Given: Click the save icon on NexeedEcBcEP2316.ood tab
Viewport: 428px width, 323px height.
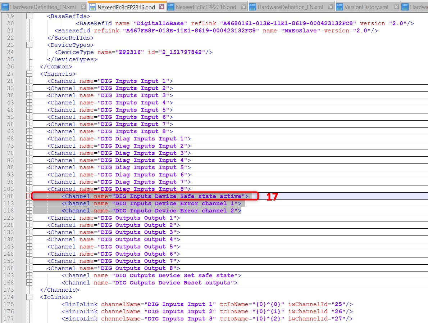Looking at the screenshot, I should coord(92,7).
